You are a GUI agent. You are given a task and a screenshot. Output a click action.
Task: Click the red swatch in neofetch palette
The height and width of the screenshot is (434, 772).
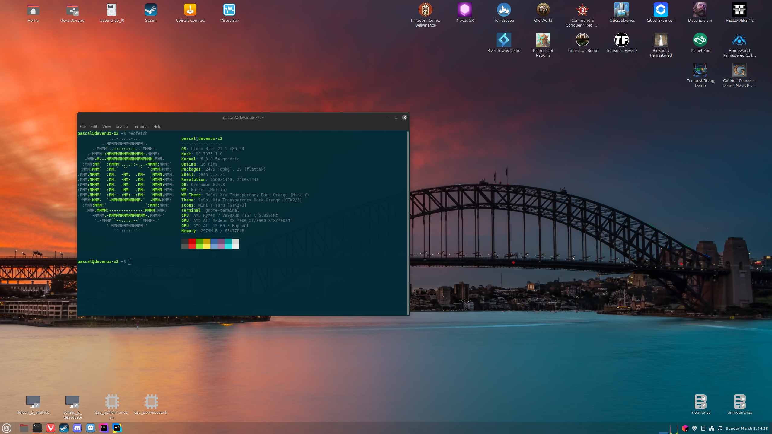(x=192, y=241)
